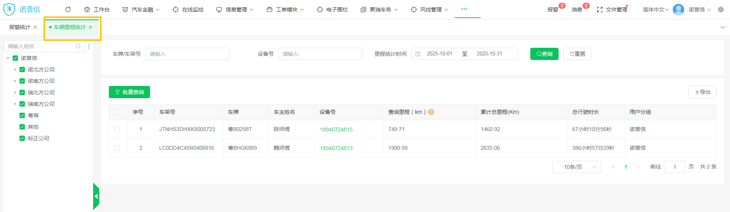730x212 pixels.
Task: Click the green 查询 button
Action: [x=544, y=54]
